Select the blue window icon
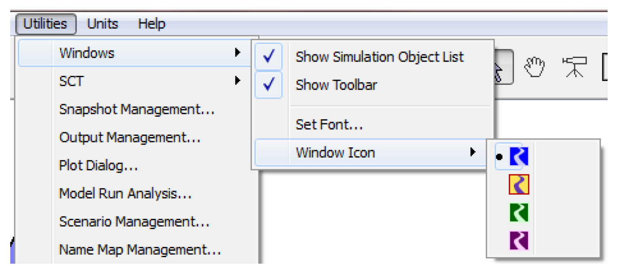 pyautogui.click(x=518, y=157)
